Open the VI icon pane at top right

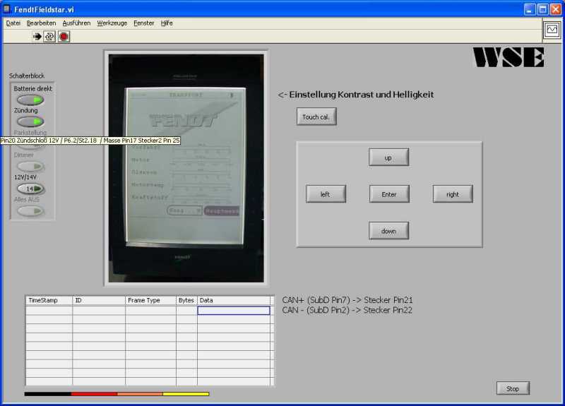pos(552,30)
